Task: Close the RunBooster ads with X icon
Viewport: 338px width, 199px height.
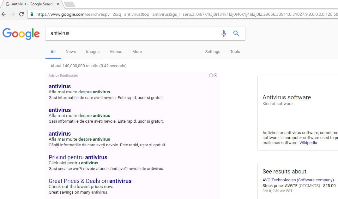Action: [215, 75]
